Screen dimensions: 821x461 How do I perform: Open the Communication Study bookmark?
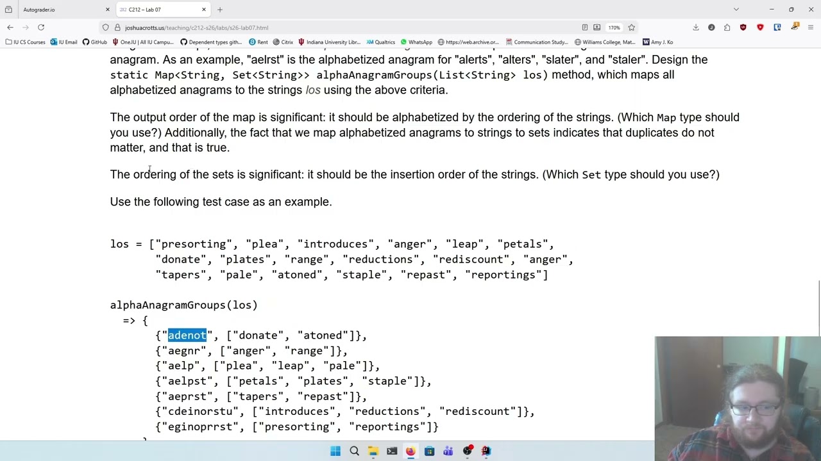coord(537,42)
